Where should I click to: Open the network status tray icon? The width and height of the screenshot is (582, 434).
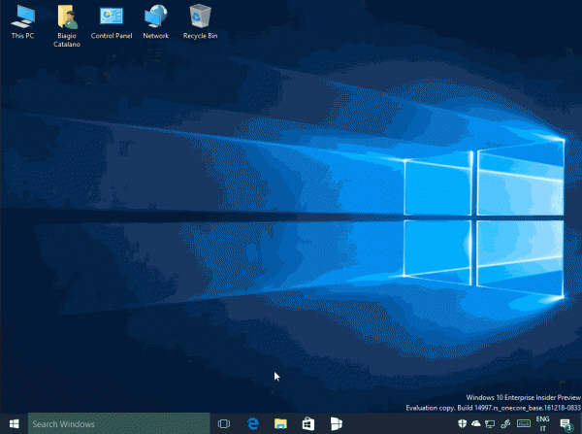pos(490,423)
